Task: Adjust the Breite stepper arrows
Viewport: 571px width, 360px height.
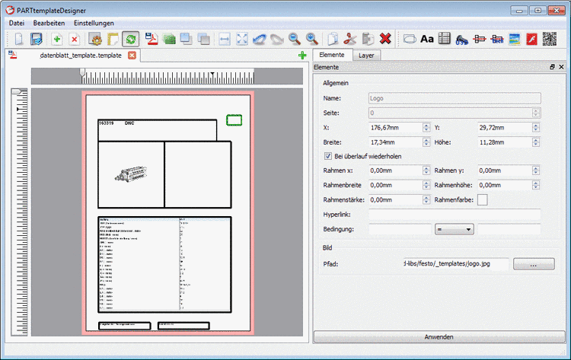Action: (x=426, y=142)
